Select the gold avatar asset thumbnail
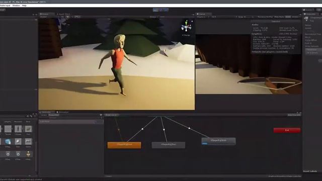 pos(28,154)
